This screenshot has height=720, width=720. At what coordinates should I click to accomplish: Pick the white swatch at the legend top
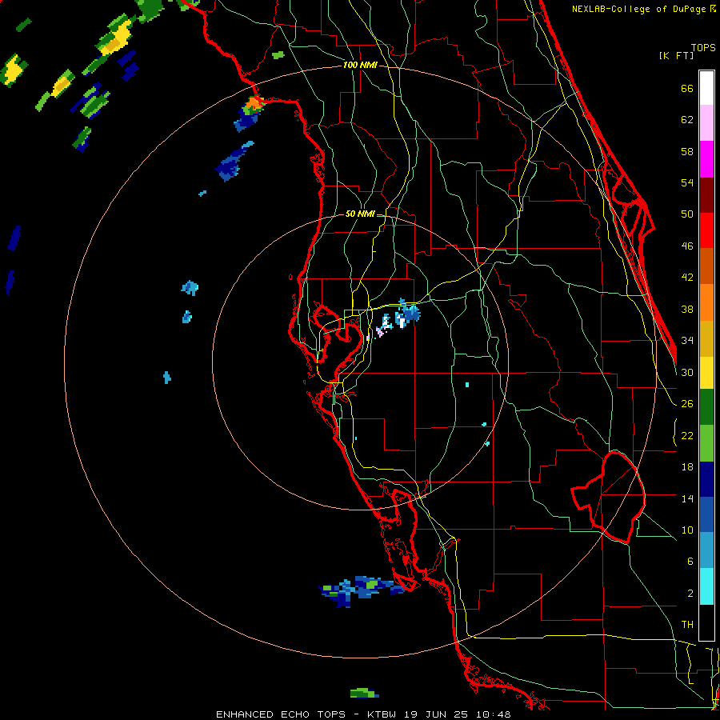(706, 88)
